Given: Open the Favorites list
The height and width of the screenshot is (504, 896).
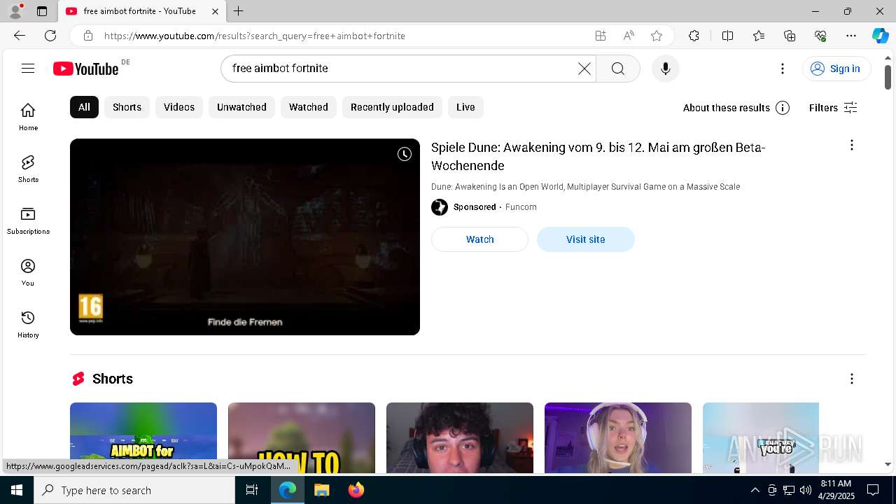Looking at the screenshot, I should click(759, 36).
